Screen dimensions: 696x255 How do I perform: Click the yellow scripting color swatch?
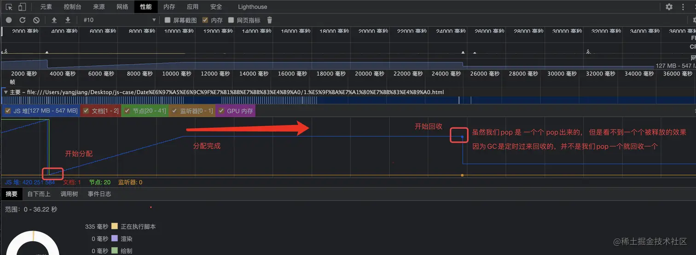(x=115, y=227)
